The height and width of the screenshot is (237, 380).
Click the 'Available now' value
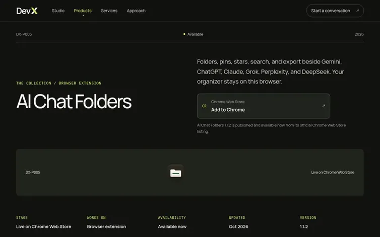(172, 226)
